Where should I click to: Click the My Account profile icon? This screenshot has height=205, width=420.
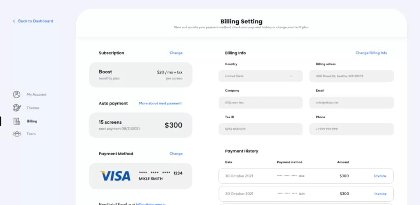pyautogui.click(x=16, y=94)
